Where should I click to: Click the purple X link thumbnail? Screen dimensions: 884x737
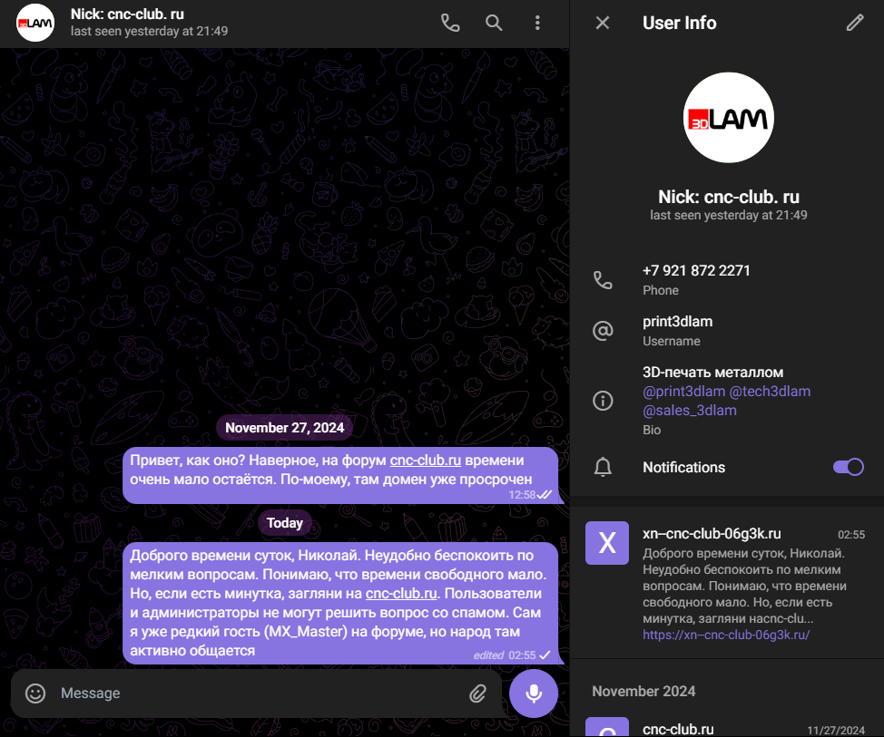[x=607, y=543]
